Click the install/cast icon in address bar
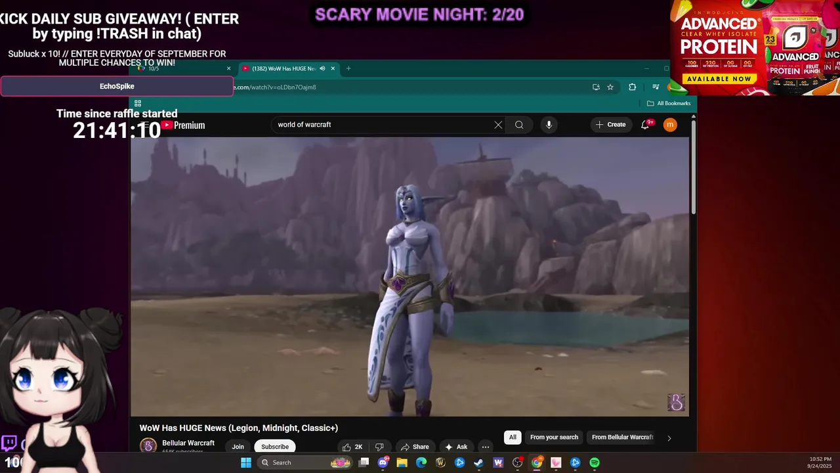Screen dimensions: 840x473 (x=596, y=87)
